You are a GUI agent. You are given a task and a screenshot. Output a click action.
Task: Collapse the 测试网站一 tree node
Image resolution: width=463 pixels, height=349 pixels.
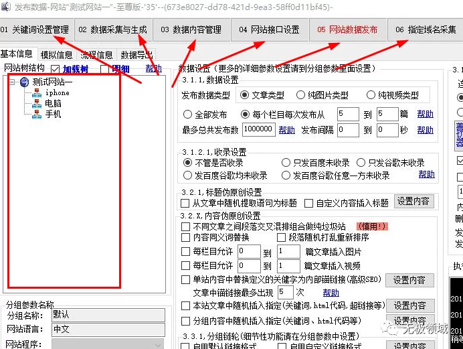click(12, 82)
